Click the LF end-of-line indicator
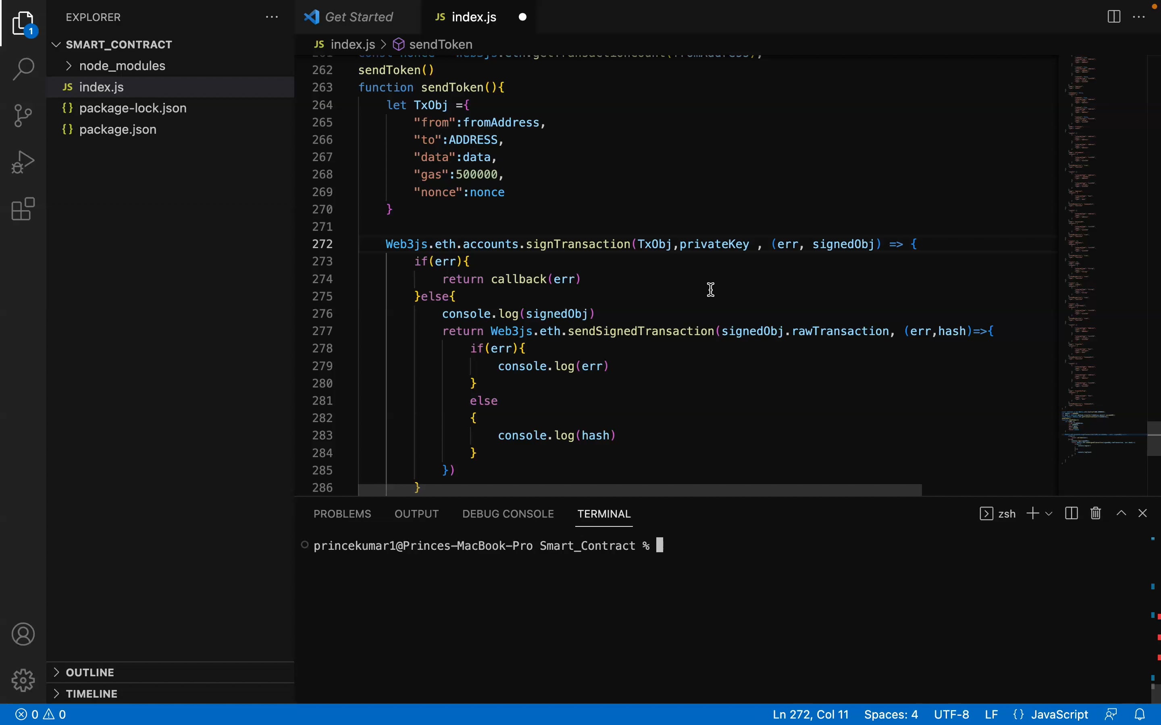1161x725 pixels. click(991, 715)
